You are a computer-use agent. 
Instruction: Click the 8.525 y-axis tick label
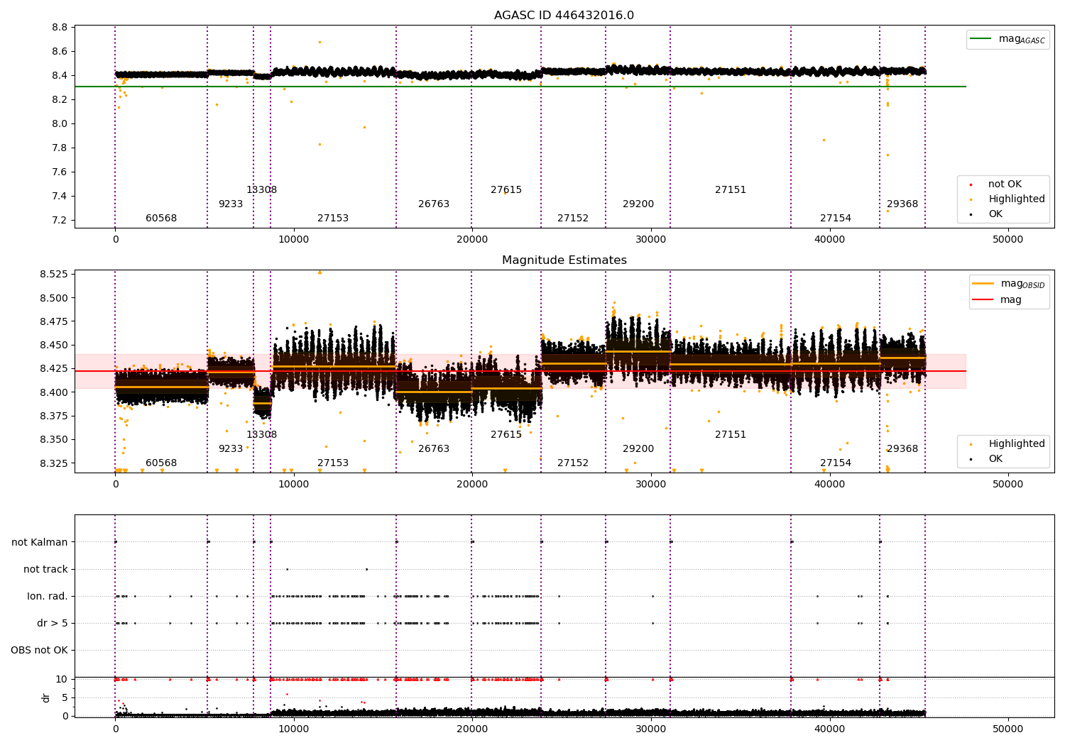coord(54,274)
